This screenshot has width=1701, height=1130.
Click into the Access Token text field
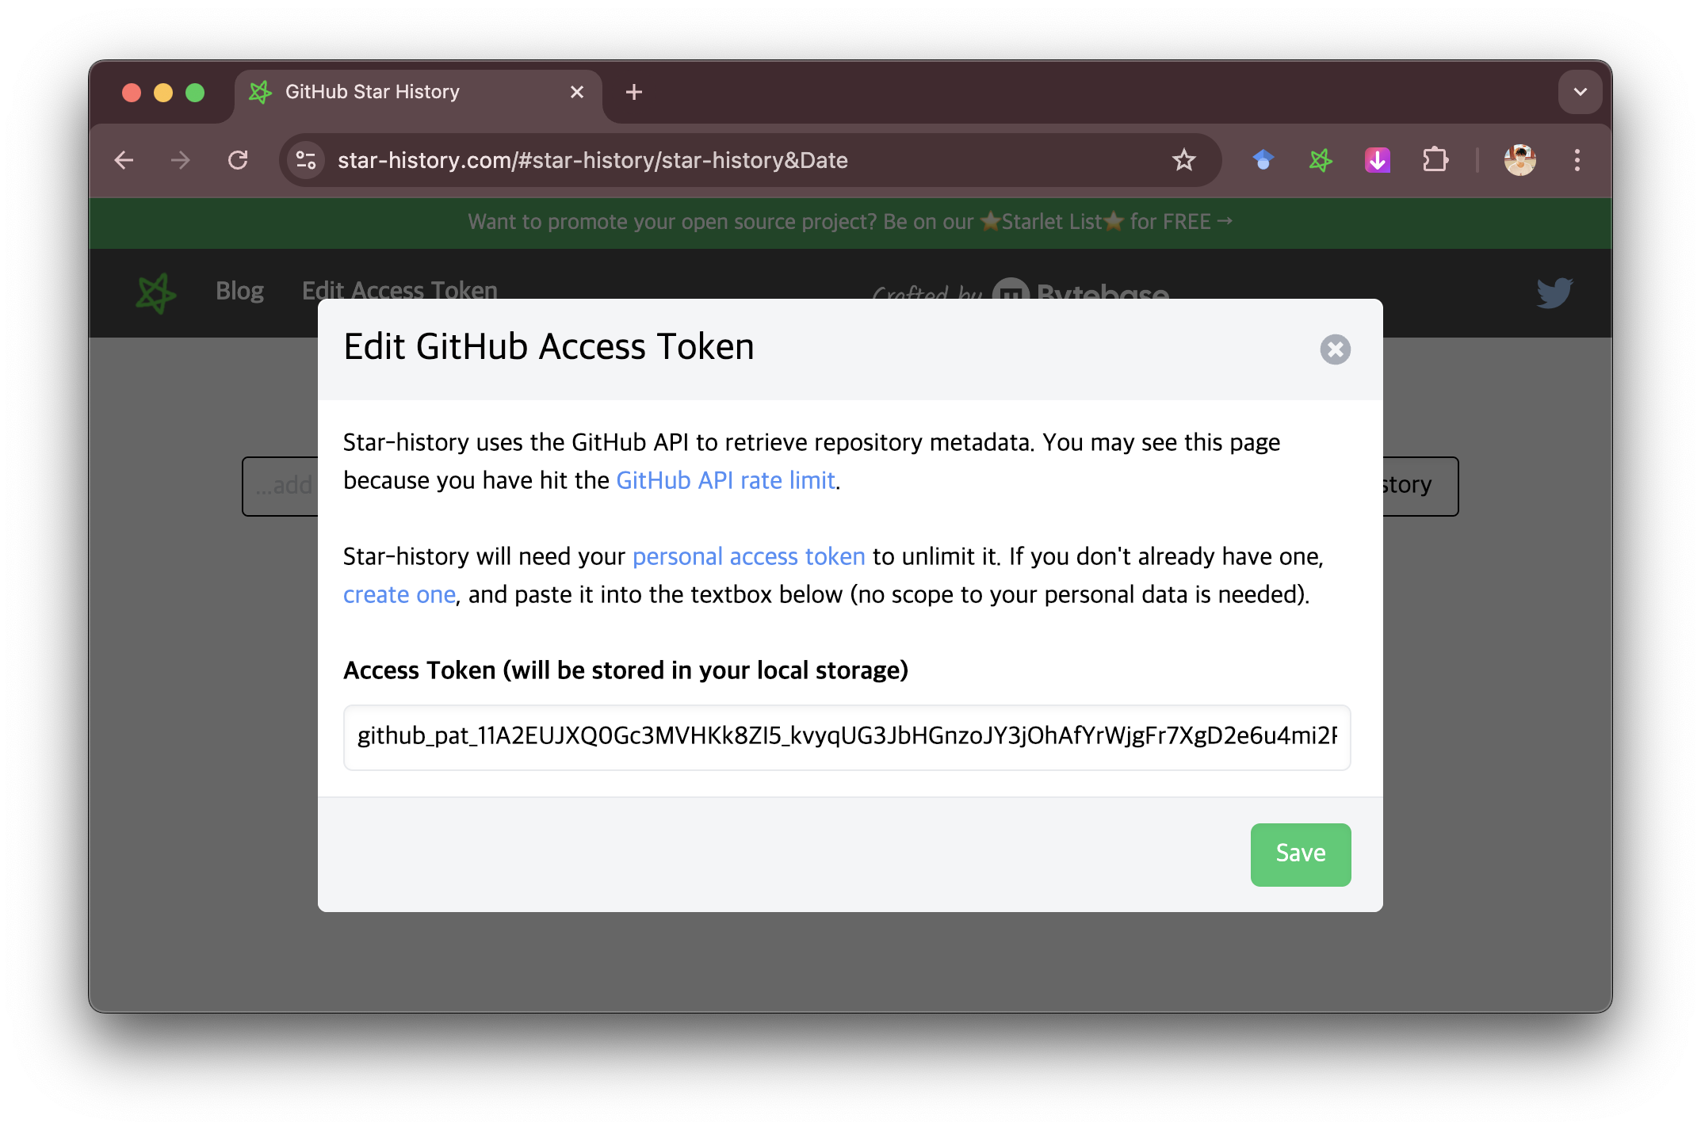click(x=846, y=736)
